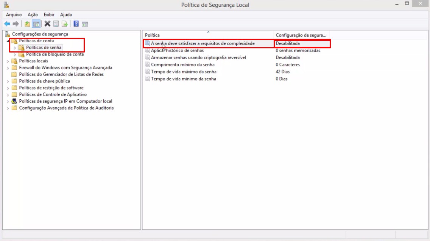Open the Exibir menu

click(x=49, y=15)
